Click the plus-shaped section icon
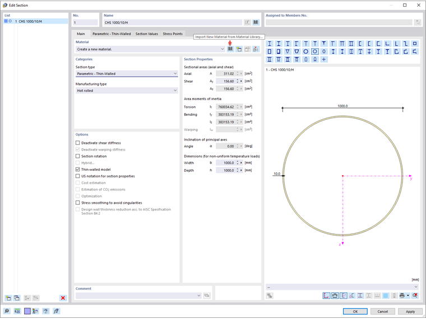The image size is (426, 319). pyautogui.click(x=324, y=59)
